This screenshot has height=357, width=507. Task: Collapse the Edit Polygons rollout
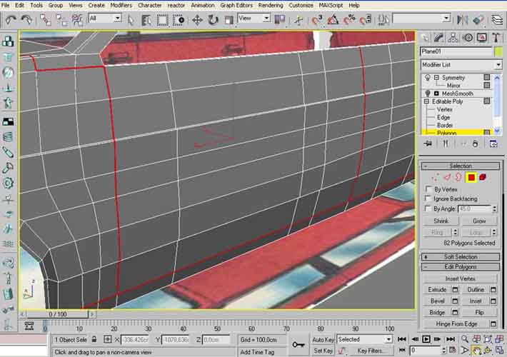(461, 266)
